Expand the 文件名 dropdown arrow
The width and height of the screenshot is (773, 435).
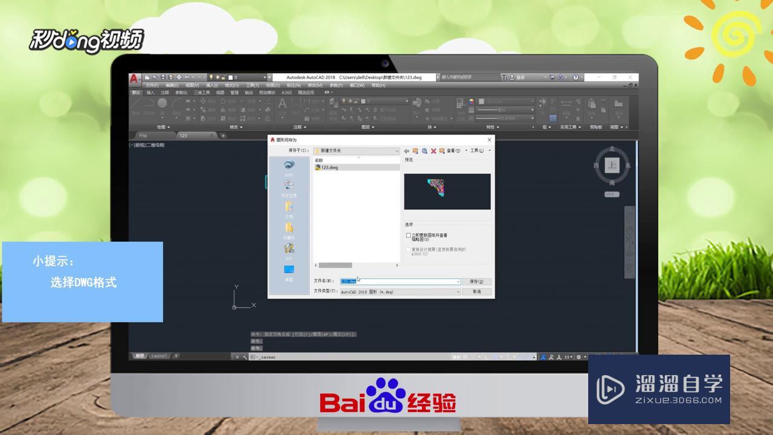pyautogui.click(x=458, y=282)
